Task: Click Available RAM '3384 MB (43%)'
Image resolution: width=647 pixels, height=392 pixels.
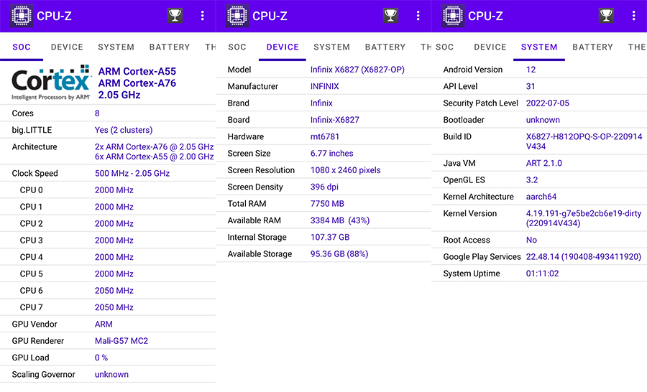Action: click(x=340, y=220)
